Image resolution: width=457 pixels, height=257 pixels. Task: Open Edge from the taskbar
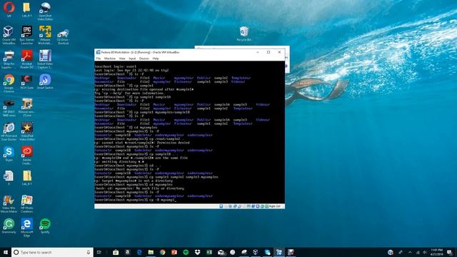[139, 252]
